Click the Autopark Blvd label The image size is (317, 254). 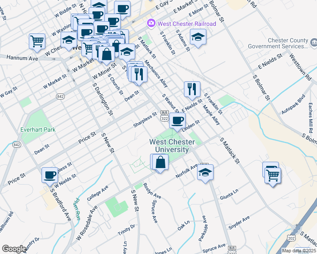tap(293, 104)
